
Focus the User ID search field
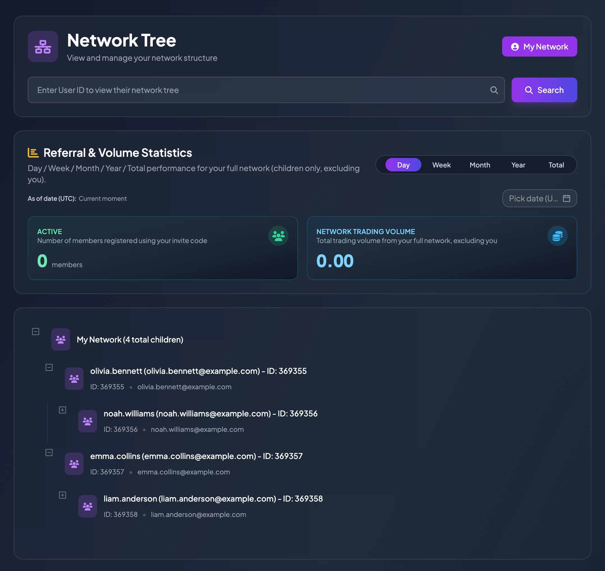(266, 90)
